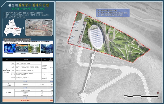
Task: Click the compass rose icon on the site map
Action: pos(158,93)
